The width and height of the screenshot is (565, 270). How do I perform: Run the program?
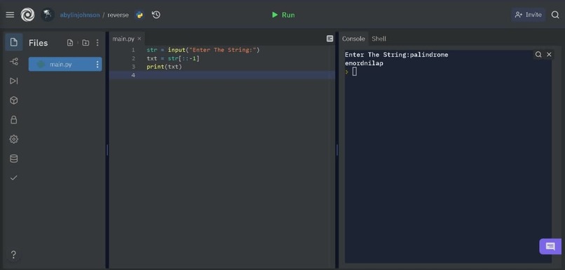tap(283, 15)
